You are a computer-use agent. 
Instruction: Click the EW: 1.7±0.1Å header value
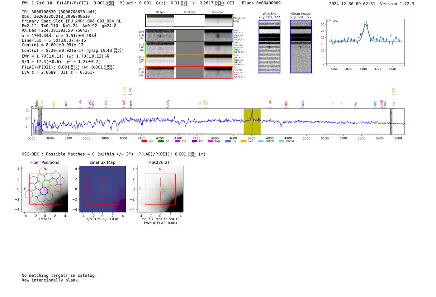click(x=37, y=3)
